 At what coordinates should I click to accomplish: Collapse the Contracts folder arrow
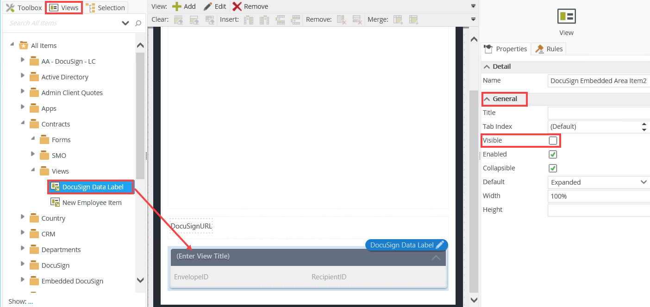22,123
